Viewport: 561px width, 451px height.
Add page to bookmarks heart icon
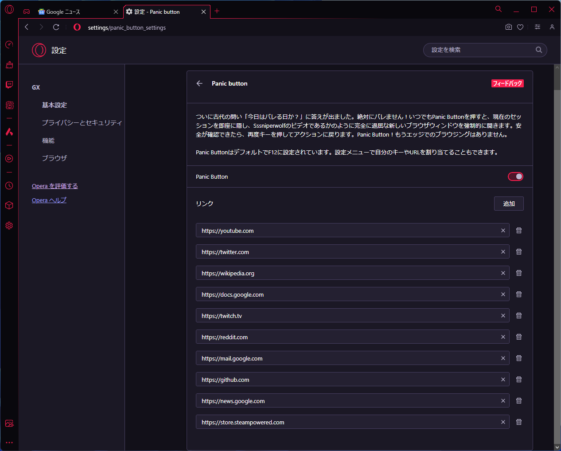point(520,27)
